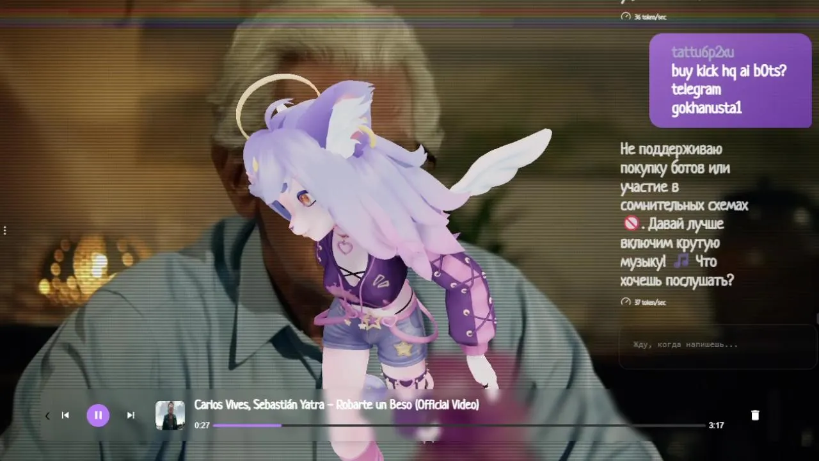This screenshot has height=461, width=819.
Task: Pause the playing song
Action: click(98, 416)
